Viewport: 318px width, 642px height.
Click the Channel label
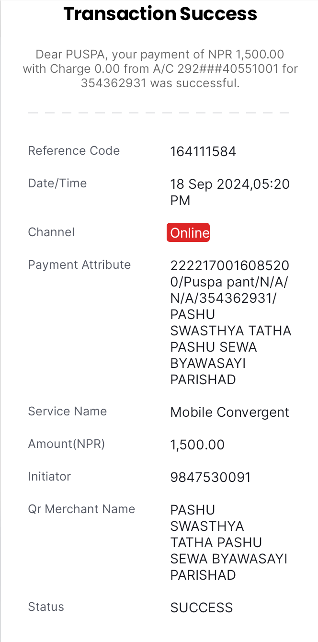pos(51,232)
